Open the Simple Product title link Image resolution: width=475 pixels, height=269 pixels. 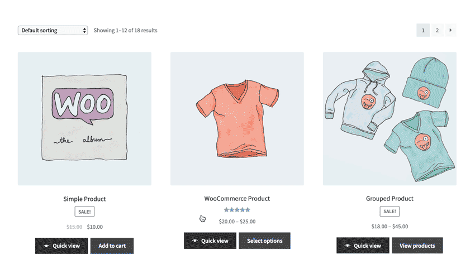coord(84,199)
